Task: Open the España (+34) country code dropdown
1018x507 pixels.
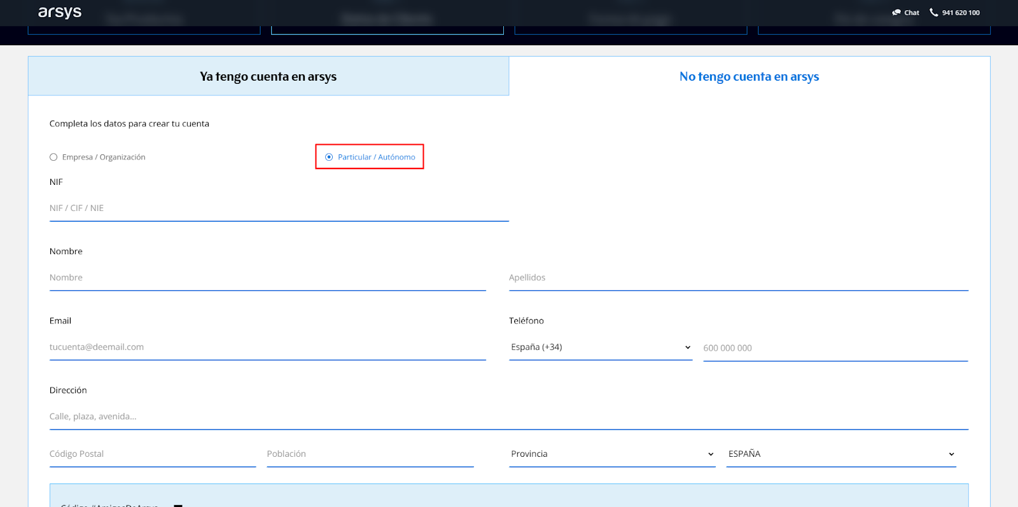Action: 601,347
